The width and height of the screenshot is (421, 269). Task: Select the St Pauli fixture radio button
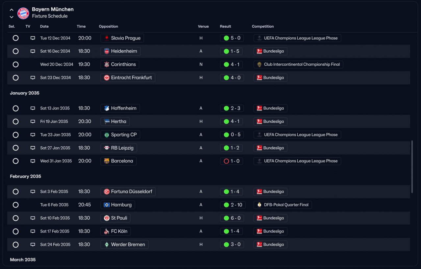(15, 218)
